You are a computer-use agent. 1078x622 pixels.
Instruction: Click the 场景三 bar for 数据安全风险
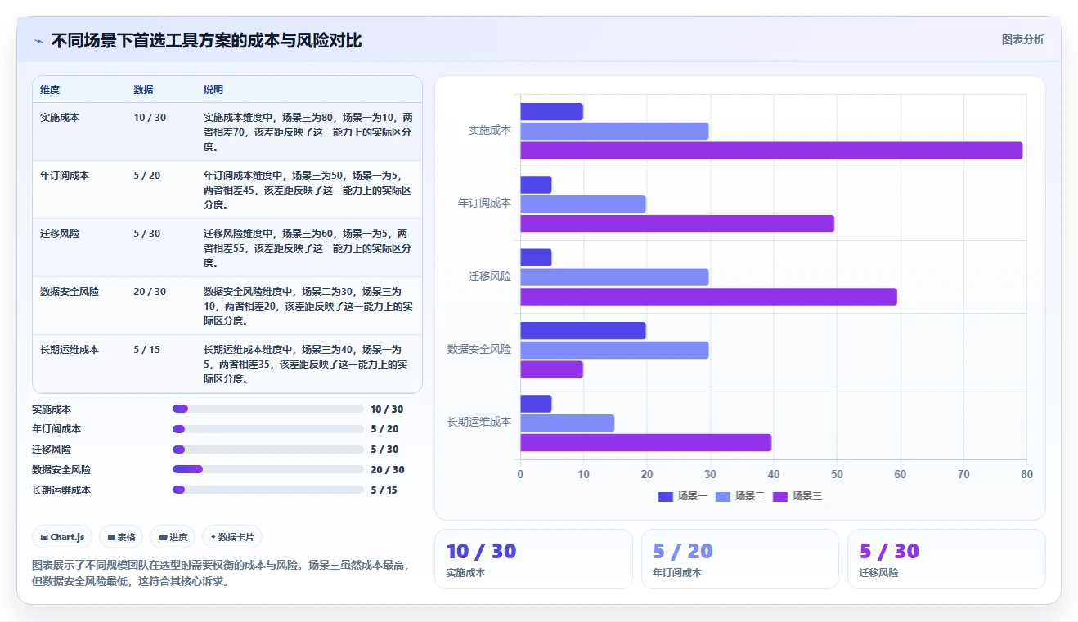[551, 369]
